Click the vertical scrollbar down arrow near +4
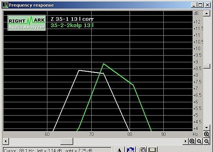213x152 pixels. (x=207, y=128)
